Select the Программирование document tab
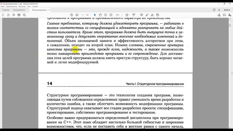 [40, 10]
